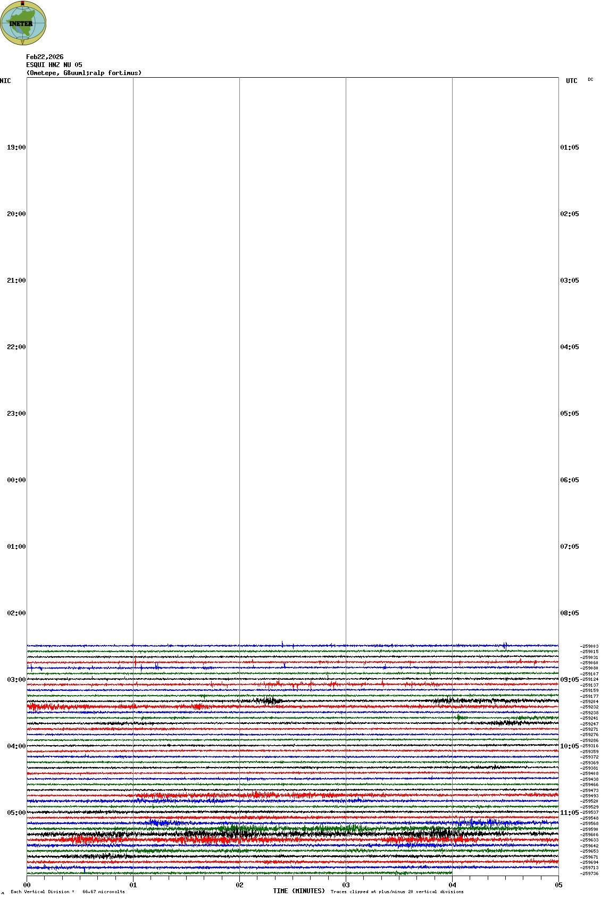Click the Traces clipped footer note
The height and width of the screenshot is (899, 601).
click(397, 892)
